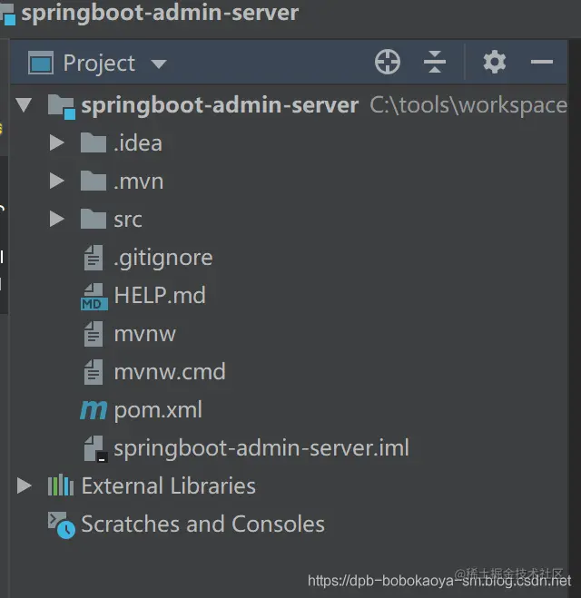The height and width of the screenshot is (598, 581).
Task: Select the ".gitignore" file name
Action: [163, 259]
